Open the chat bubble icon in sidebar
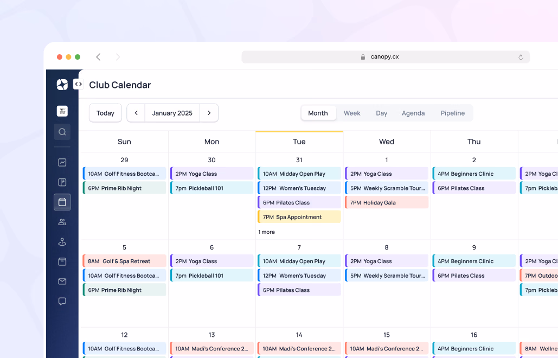 62,302
